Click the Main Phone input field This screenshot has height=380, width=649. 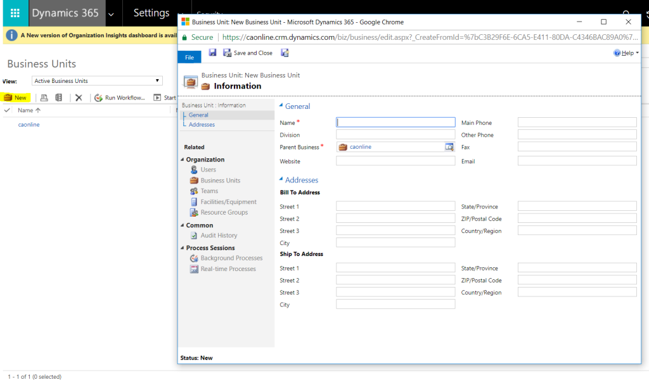pos(577,122)
